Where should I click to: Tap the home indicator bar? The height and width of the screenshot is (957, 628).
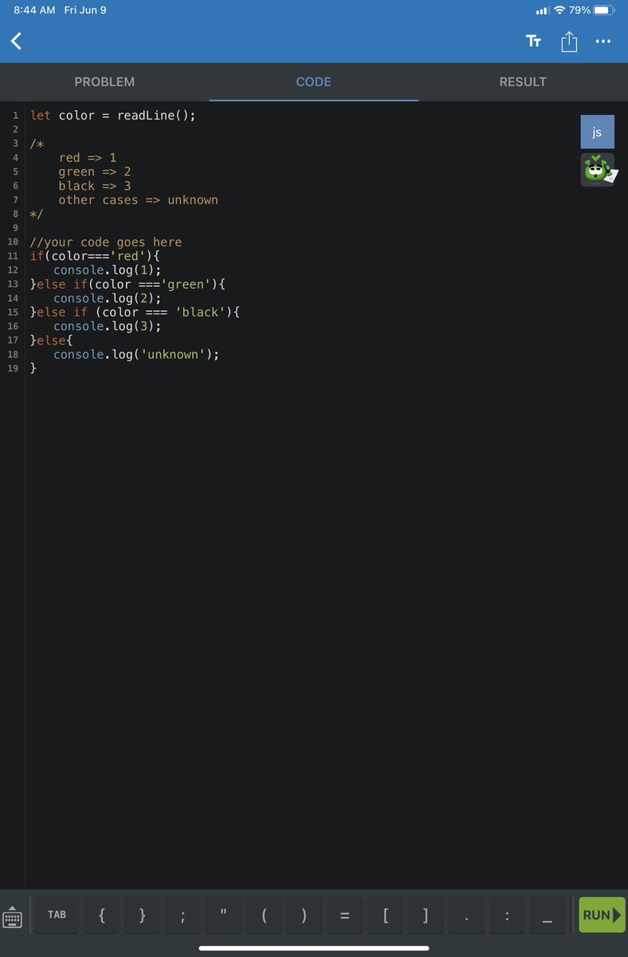click(x=314, y=948)
